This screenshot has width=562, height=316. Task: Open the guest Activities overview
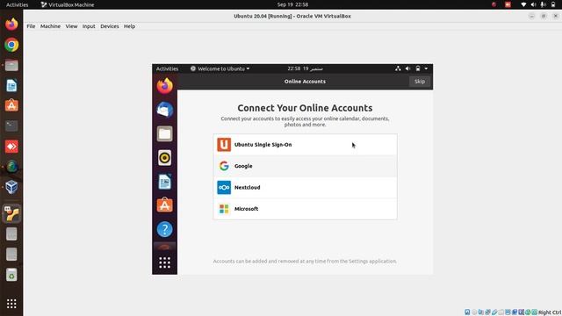pos(167,68)
